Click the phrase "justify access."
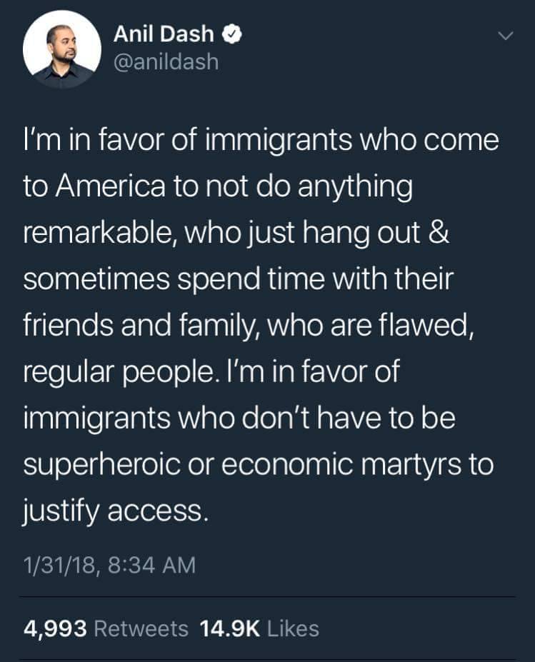 coord(115,511)
